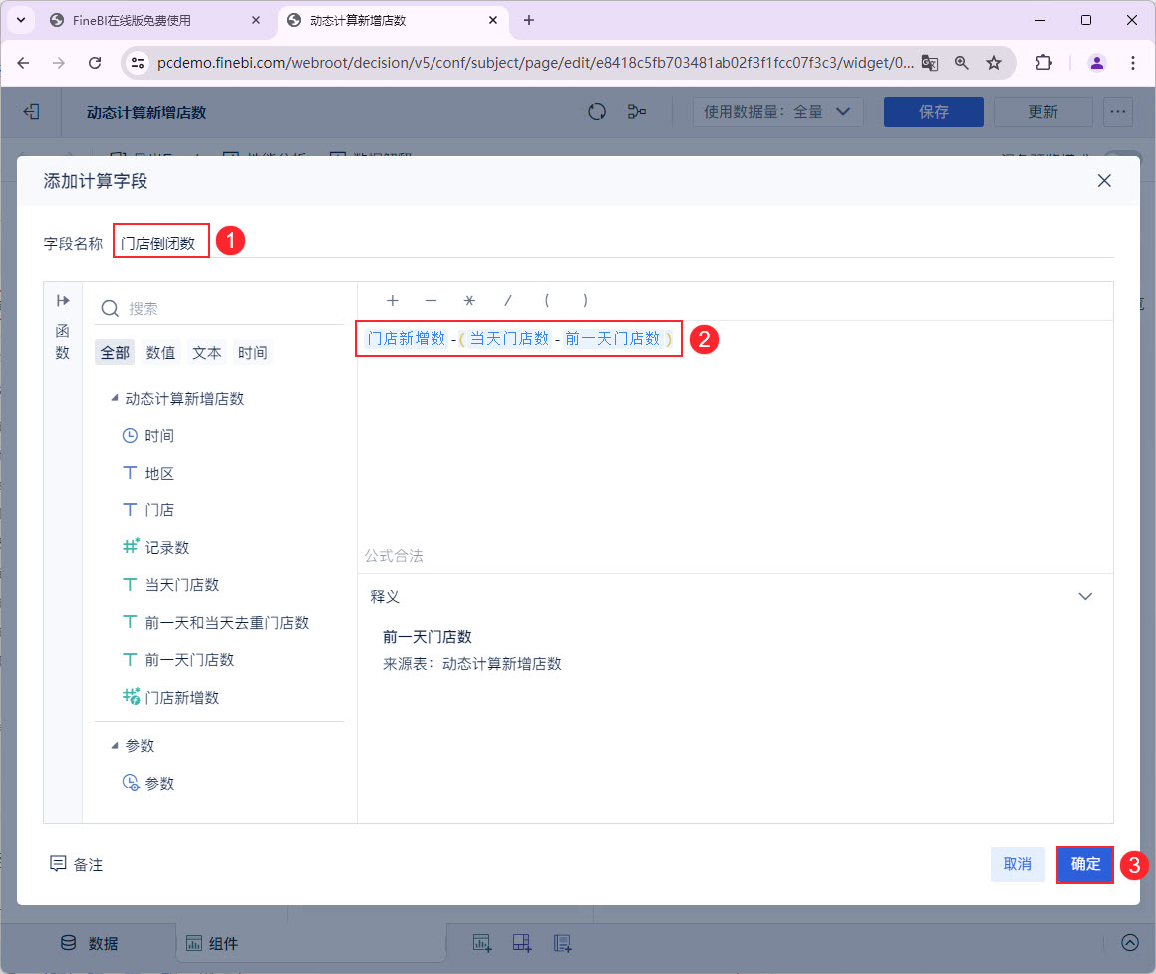Click the 保存 save button
The image size is (1156, 974).
(x=933, y=112)
